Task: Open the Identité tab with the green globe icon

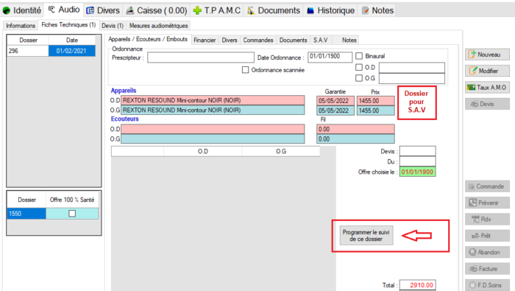Action: (x=22, y=10)
